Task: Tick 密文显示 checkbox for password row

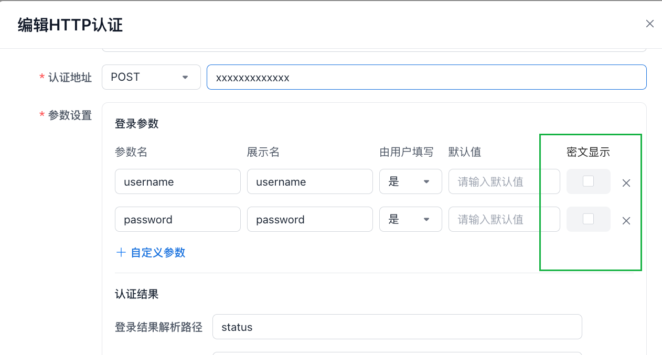Action: point(588,219)
